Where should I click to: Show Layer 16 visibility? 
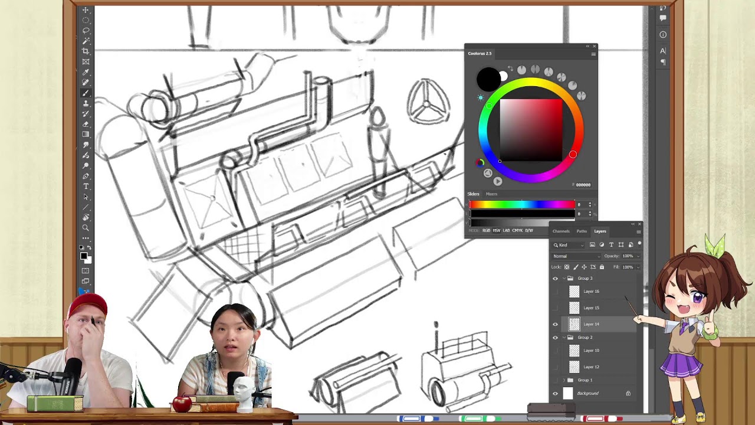pyautogui.click(x=555, y=292)
